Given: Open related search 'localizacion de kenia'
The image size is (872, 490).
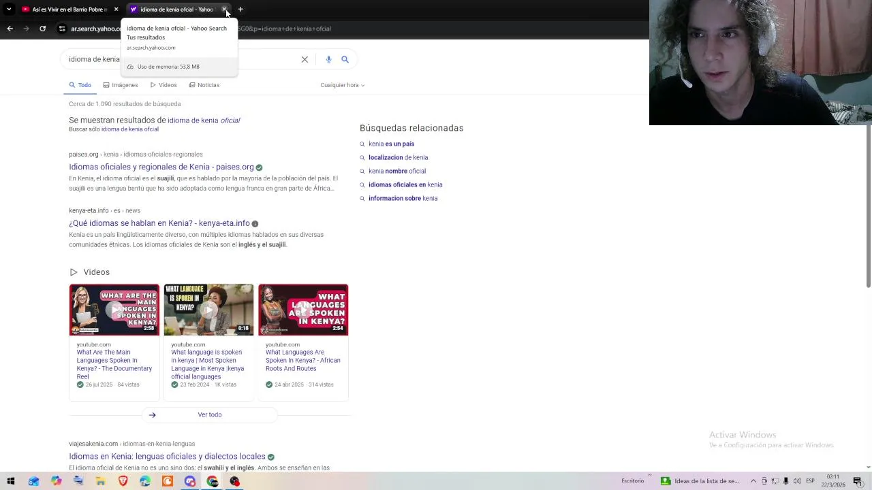Looking at the screenshot, I should click(x=398, y=158).
